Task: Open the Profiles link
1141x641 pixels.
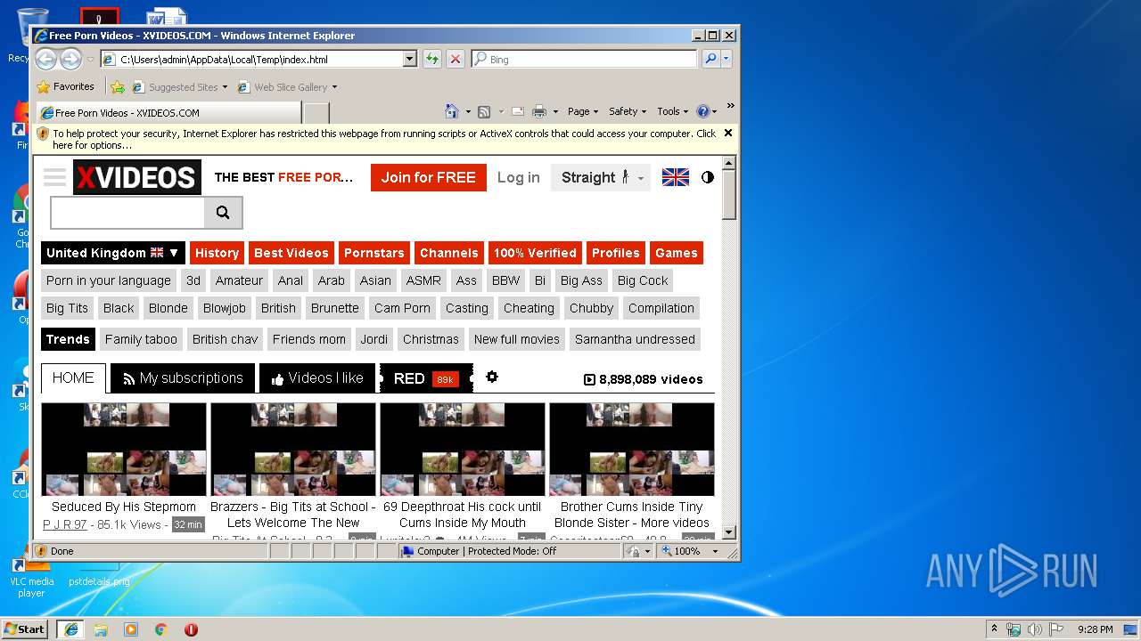Action: click(x=616, y=253)
